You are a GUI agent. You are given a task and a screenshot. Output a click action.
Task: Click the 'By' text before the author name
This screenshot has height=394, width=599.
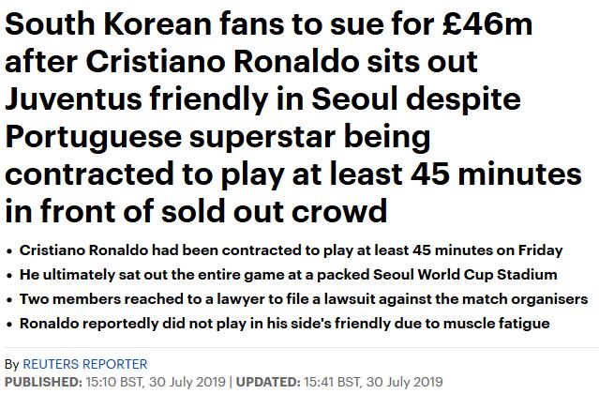12,365
